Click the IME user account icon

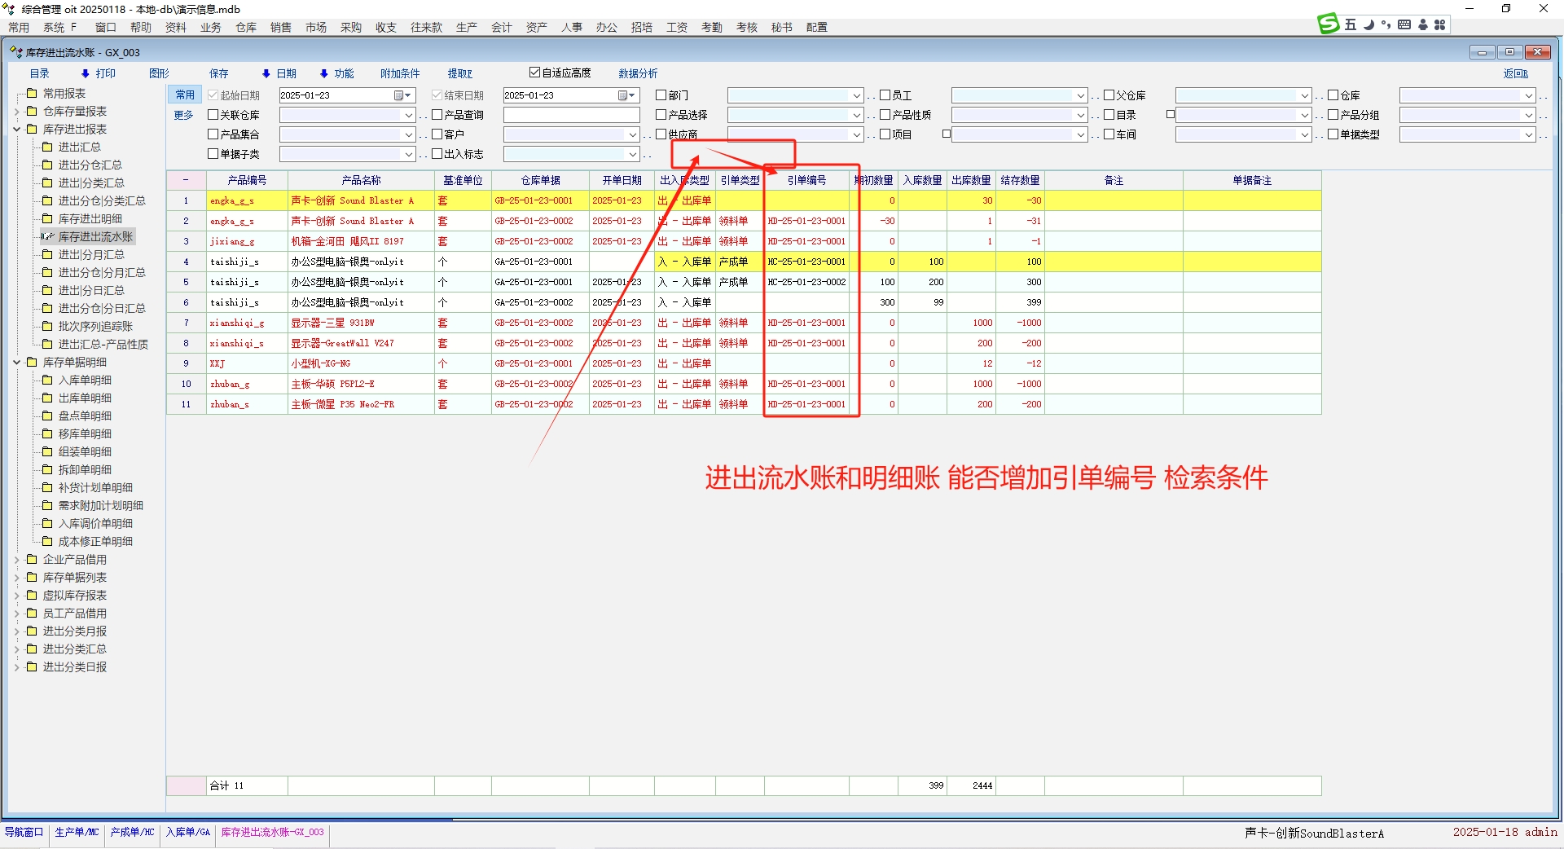(1423, 25)
